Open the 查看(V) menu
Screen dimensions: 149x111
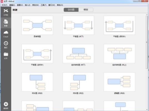[20, 5]
